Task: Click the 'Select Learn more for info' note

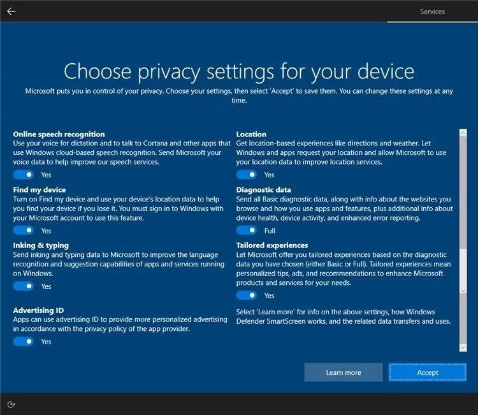Action: pos(344,317)
